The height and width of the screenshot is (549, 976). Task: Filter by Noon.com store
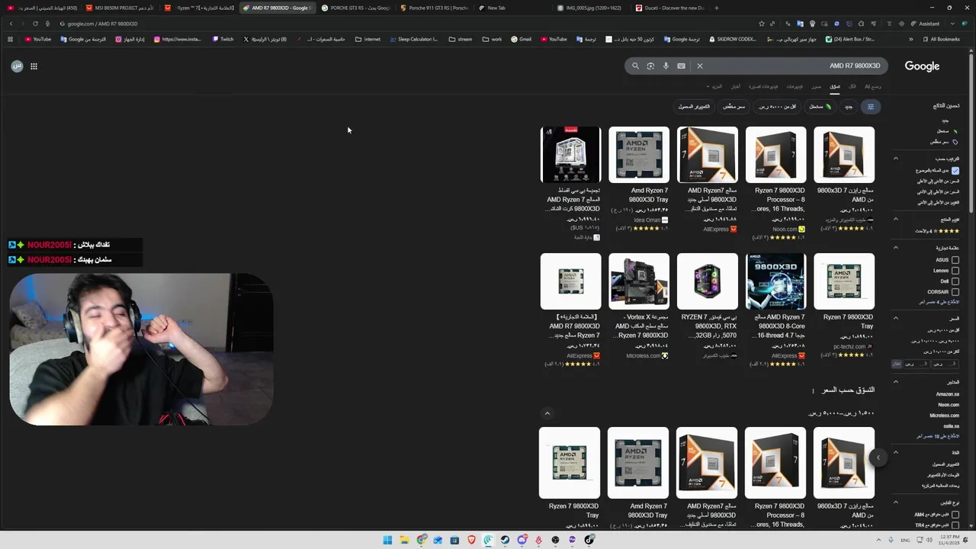(949, 405)
